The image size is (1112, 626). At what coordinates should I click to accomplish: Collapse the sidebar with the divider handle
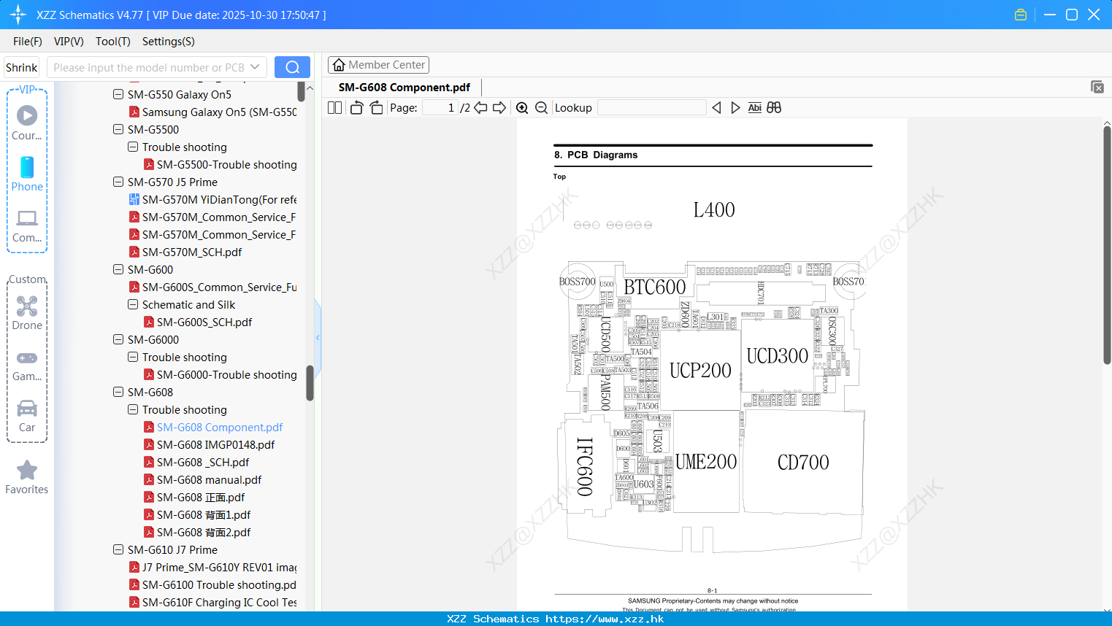coord(318,337)
